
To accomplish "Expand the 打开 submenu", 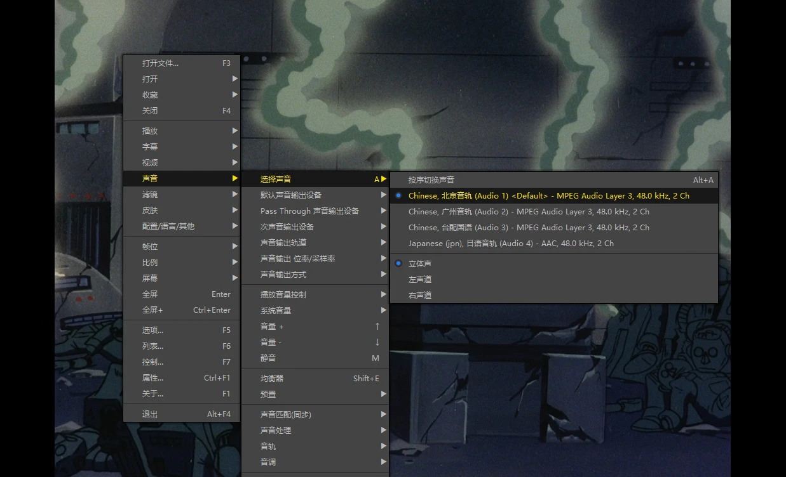I will click(x=182, y=79).
